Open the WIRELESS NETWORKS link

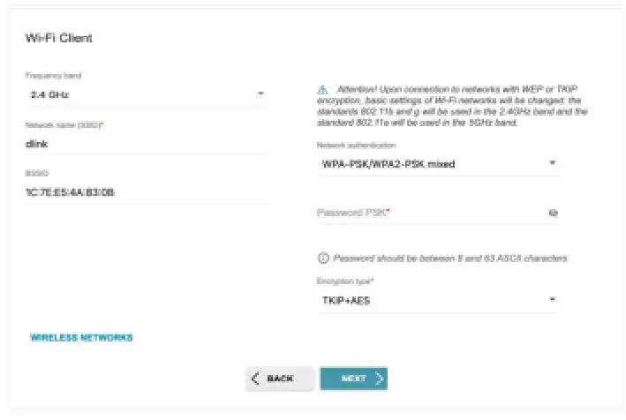point(81,338)
